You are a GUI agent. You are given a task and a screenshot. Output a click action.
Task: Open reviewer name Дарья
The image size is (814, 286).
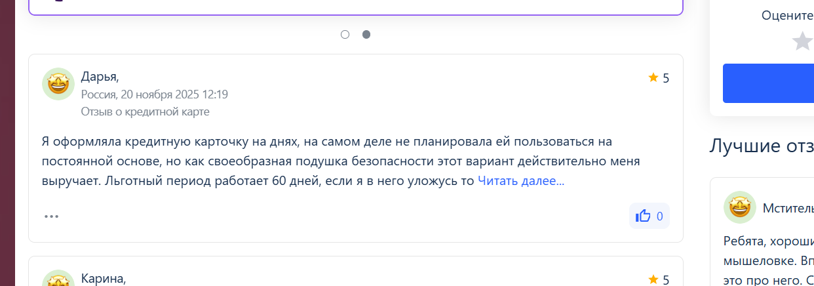(x=100, y=77)
